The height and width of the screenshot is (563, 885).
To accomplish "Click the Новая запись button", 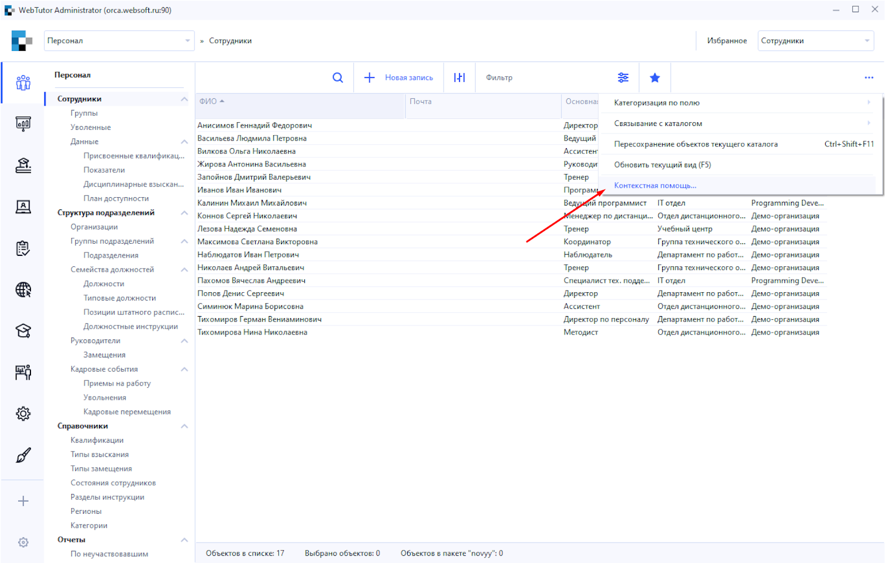I will coord(399,78).
